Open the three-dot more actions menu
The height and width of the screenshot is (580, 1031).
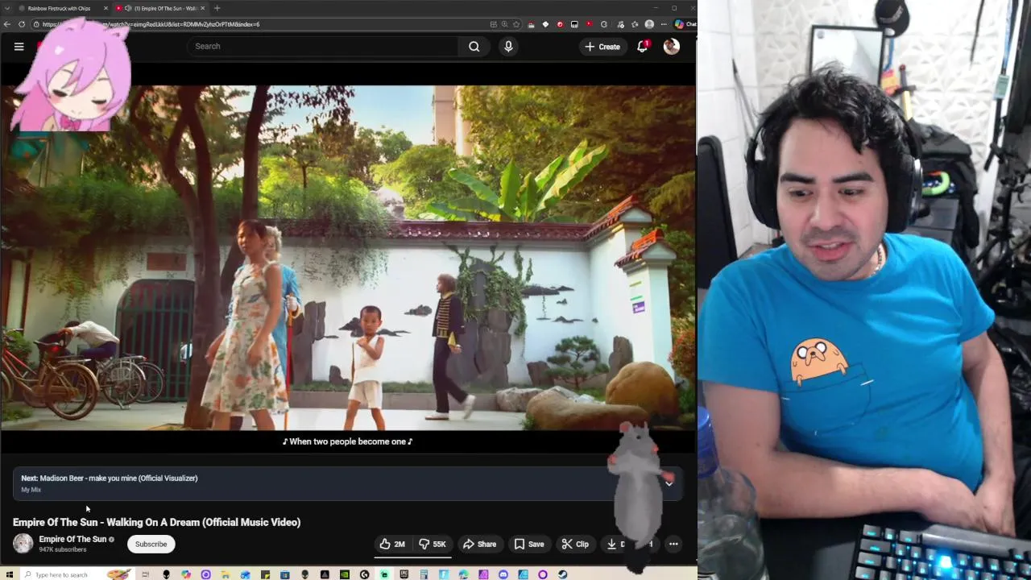click(673, 544)
